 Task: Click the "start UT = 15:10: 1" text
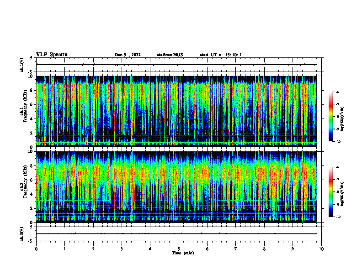pyautogui.click(x=221, y=55)
